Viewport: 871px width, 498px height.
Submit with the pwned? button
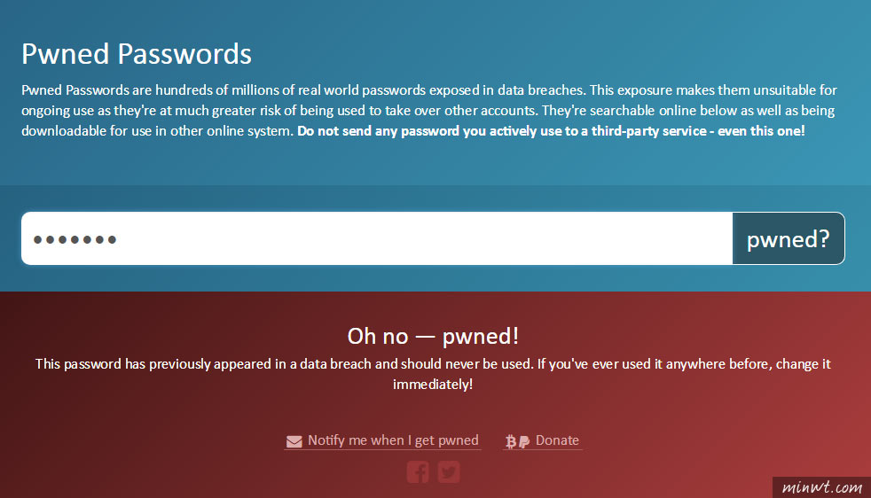789,238
